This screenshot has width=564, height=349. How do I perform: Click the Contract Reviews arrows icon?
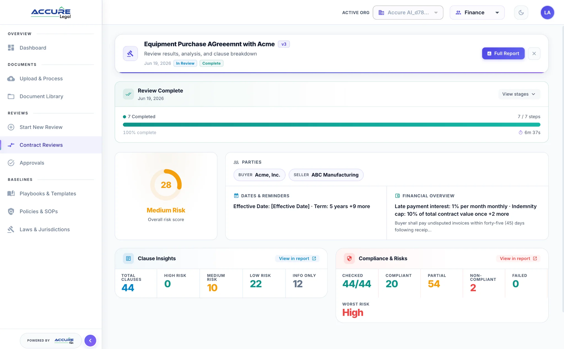pyautogui.click(x=11, y=145)
